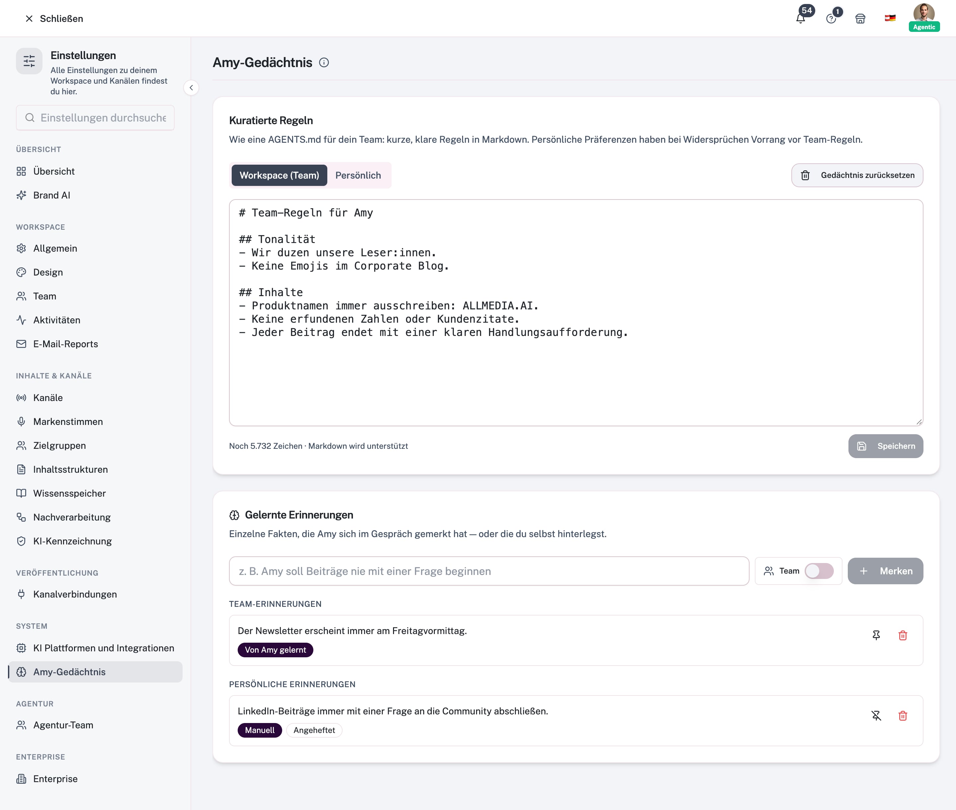
Task: Select Amy-Gedächtnis in sidebar
Action: tap(95, 672)
